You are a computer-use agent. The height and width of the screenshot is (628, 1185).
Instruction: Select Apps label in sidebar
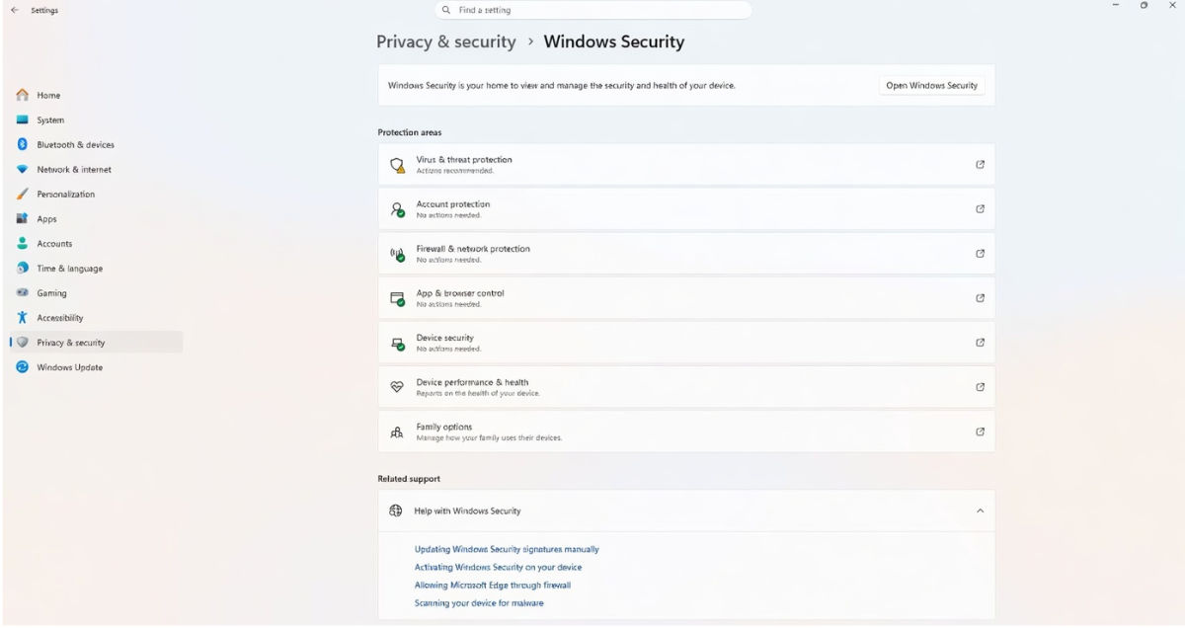coord(47,219)
